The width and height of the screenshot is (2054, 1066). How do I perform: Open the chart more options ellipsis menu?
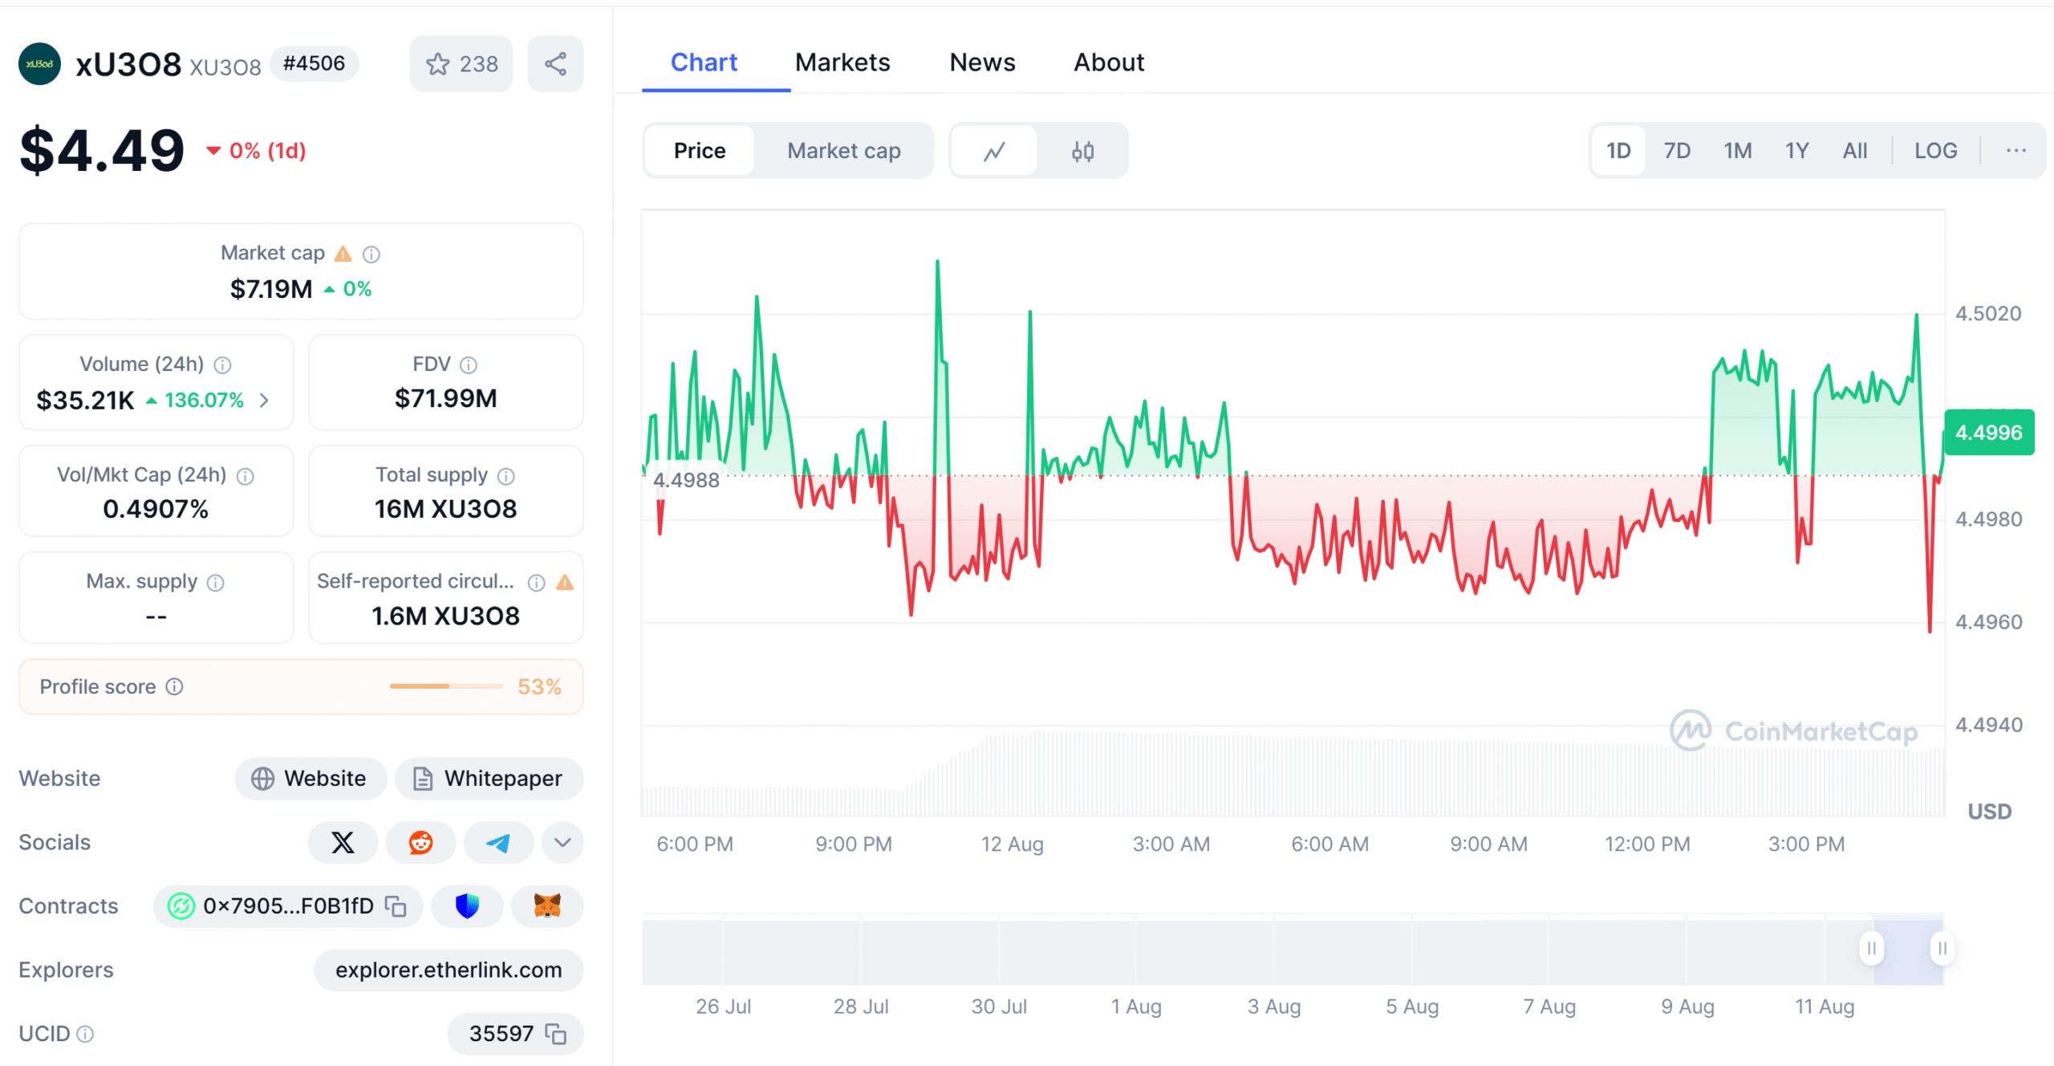[x=2015, y=151]
